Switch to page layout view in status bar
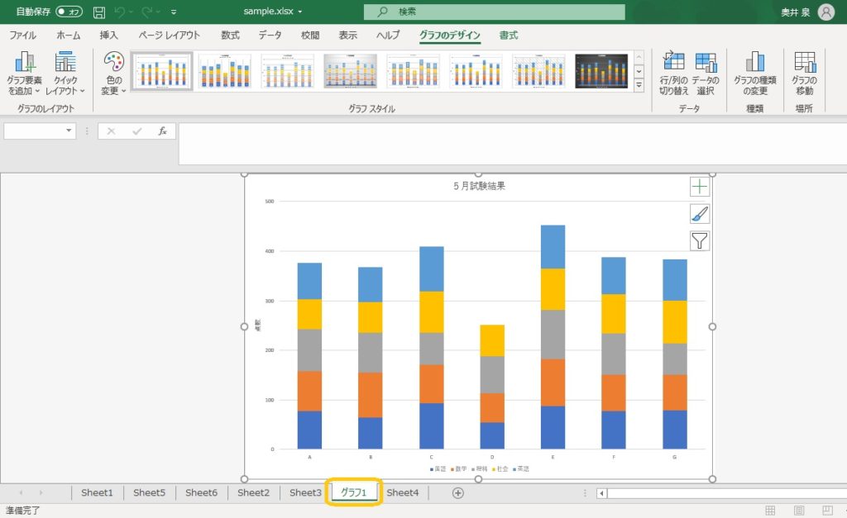 tap(799, 511)
